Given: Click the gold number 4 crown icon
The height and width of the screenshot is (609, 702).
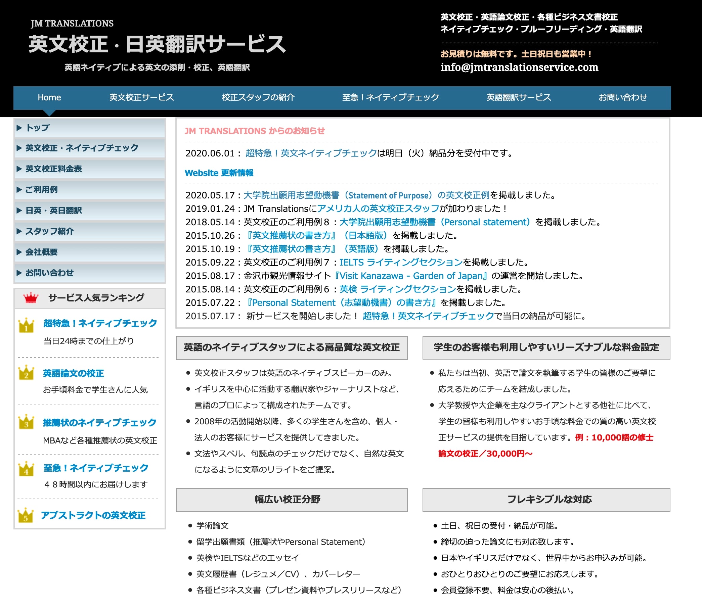Looking at the screenshot, I should (x=26, y=469).
